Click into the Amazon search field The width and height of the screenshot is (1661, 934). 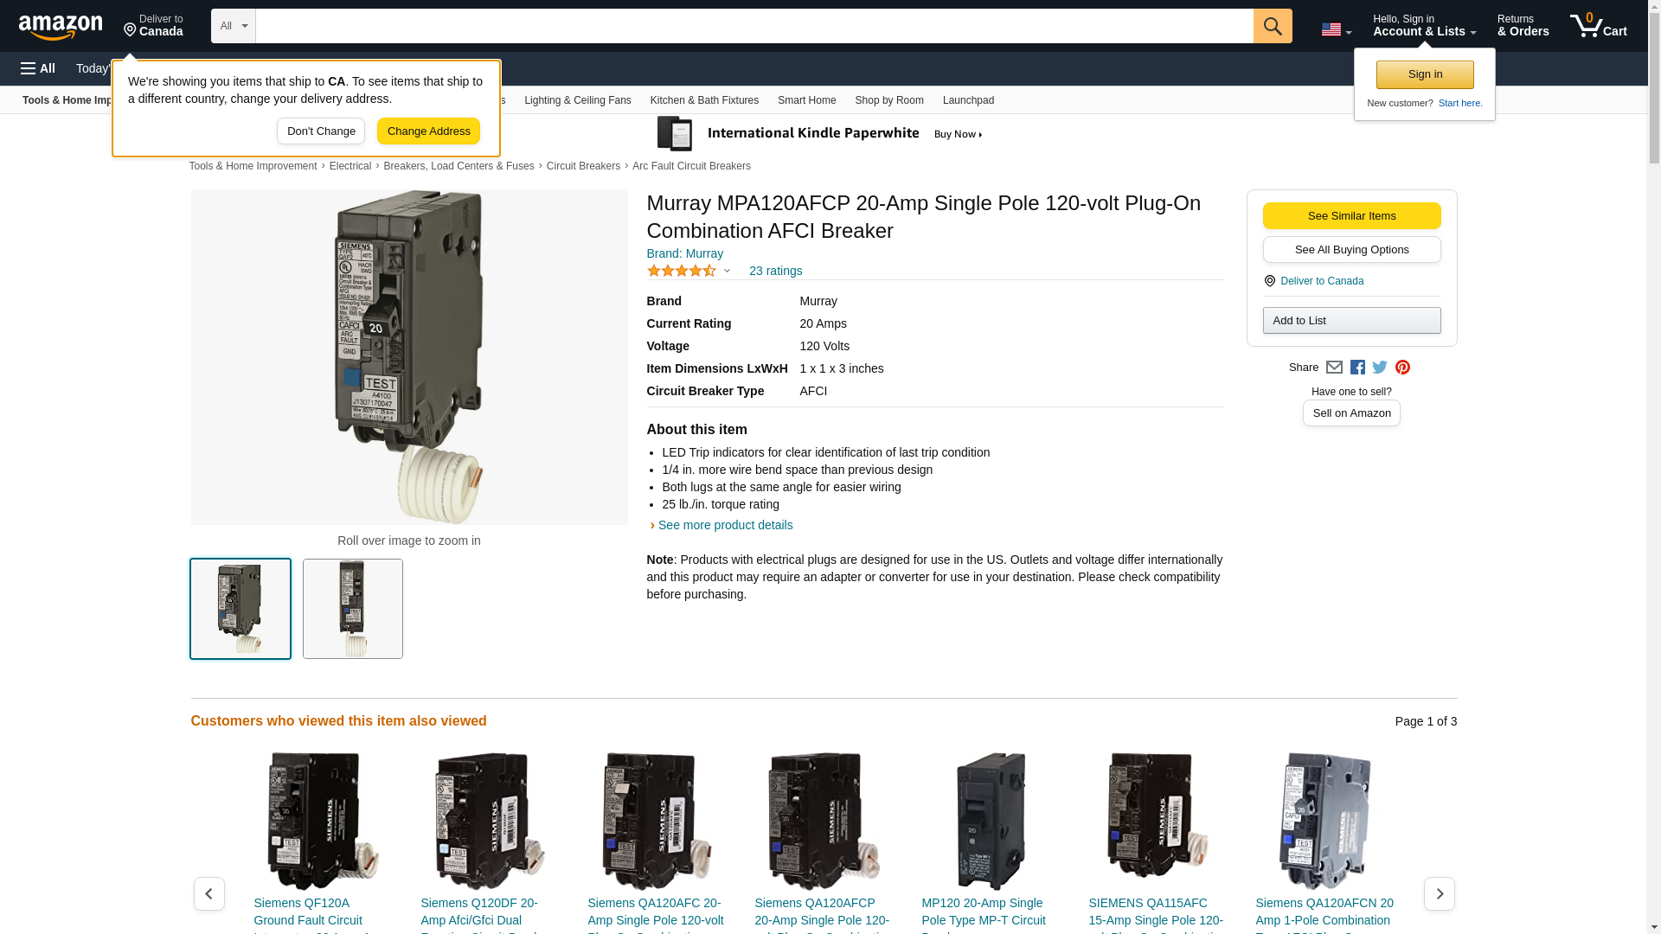pos(753,26)
